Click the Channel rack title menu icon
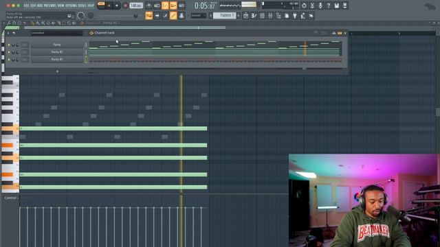 [91, 33]
